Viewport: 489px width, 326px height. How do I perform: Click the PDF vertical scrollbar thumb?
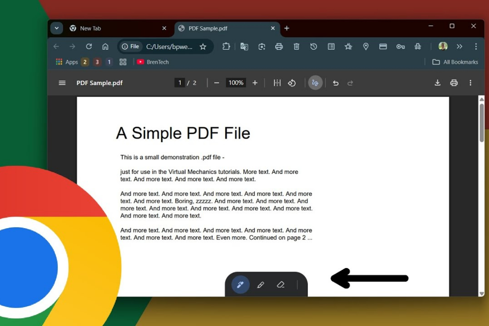(482, 122)
